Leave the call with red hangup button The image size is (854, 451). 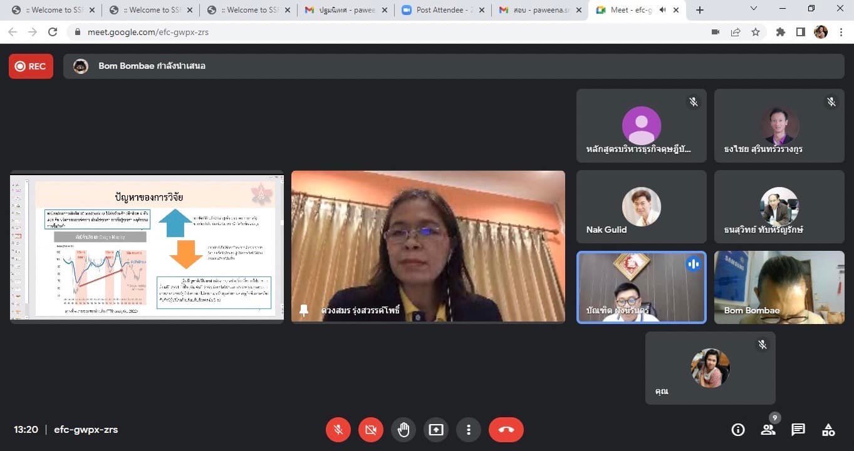[x=506, y=430]
